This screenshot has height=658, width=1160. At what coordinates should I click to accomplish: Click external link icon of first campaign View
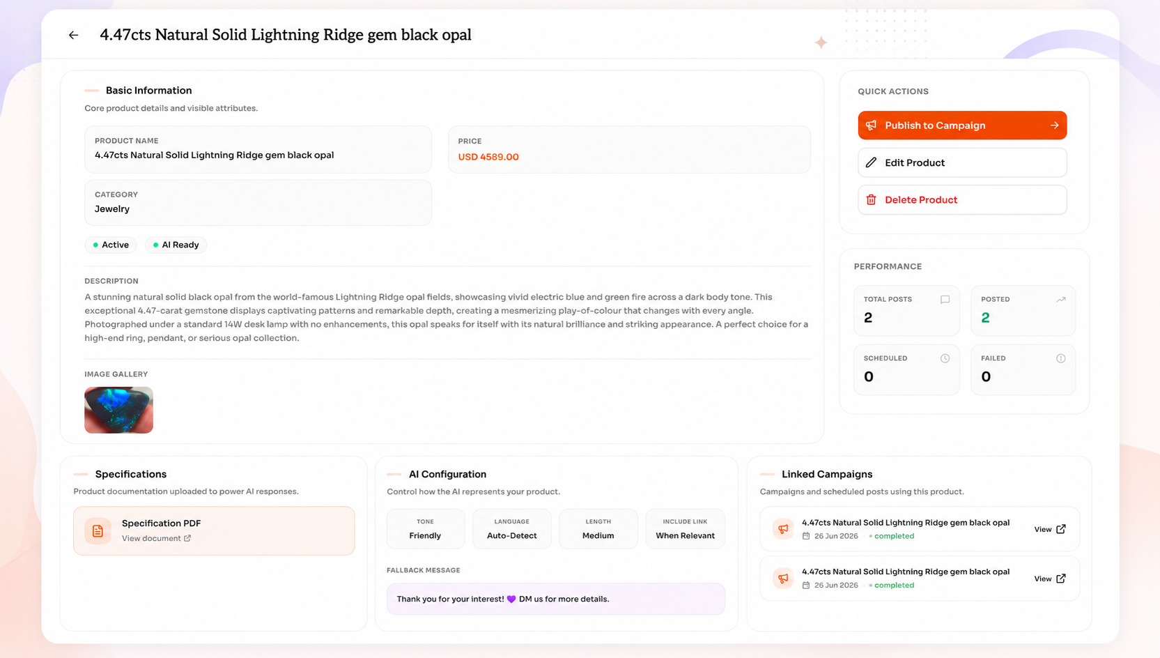click(x=1061, y=529)
